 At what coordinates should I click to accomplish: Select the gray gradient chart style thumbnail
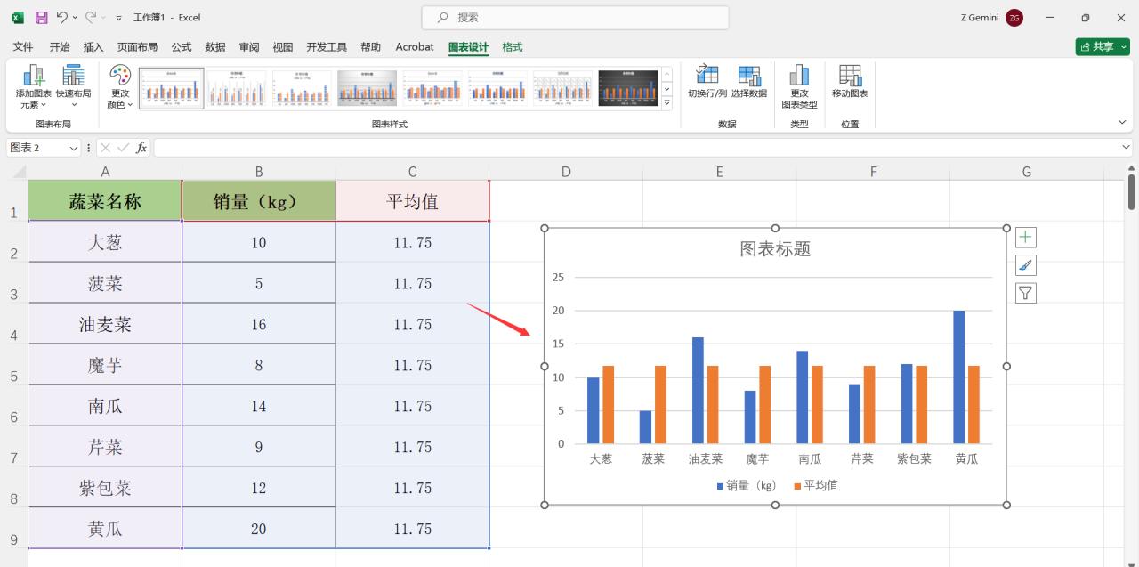click(x=367, y=88)
